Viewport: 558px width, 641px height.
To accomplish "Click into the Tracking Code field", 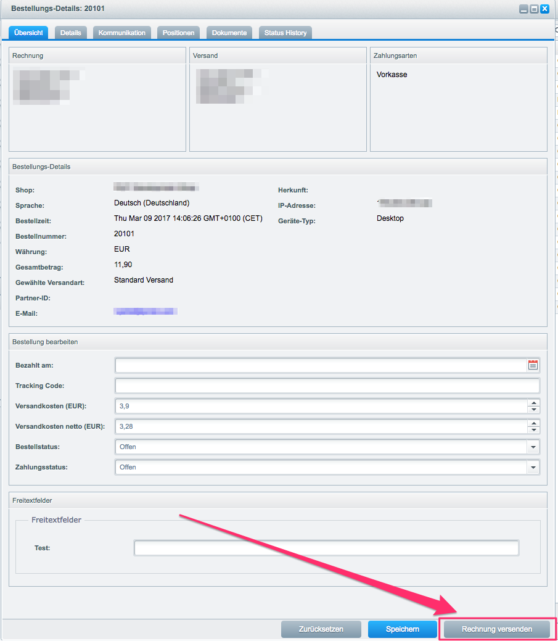I will pyautogui.click(x=327, y=386).
